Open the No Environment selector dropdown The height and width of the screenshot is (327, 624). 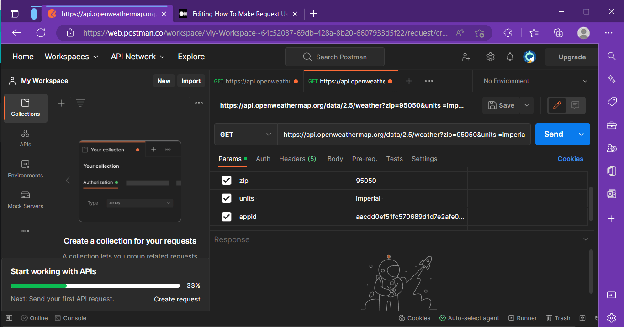[535, 81]
